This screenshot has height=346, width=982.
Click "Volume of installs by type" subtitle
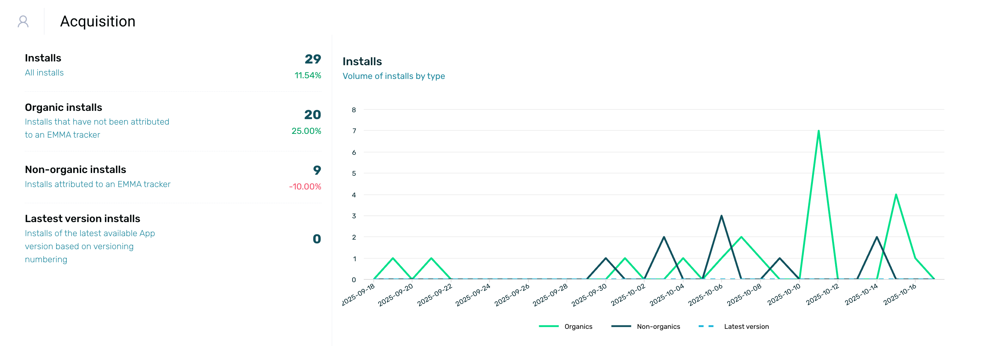click(393, 76)
